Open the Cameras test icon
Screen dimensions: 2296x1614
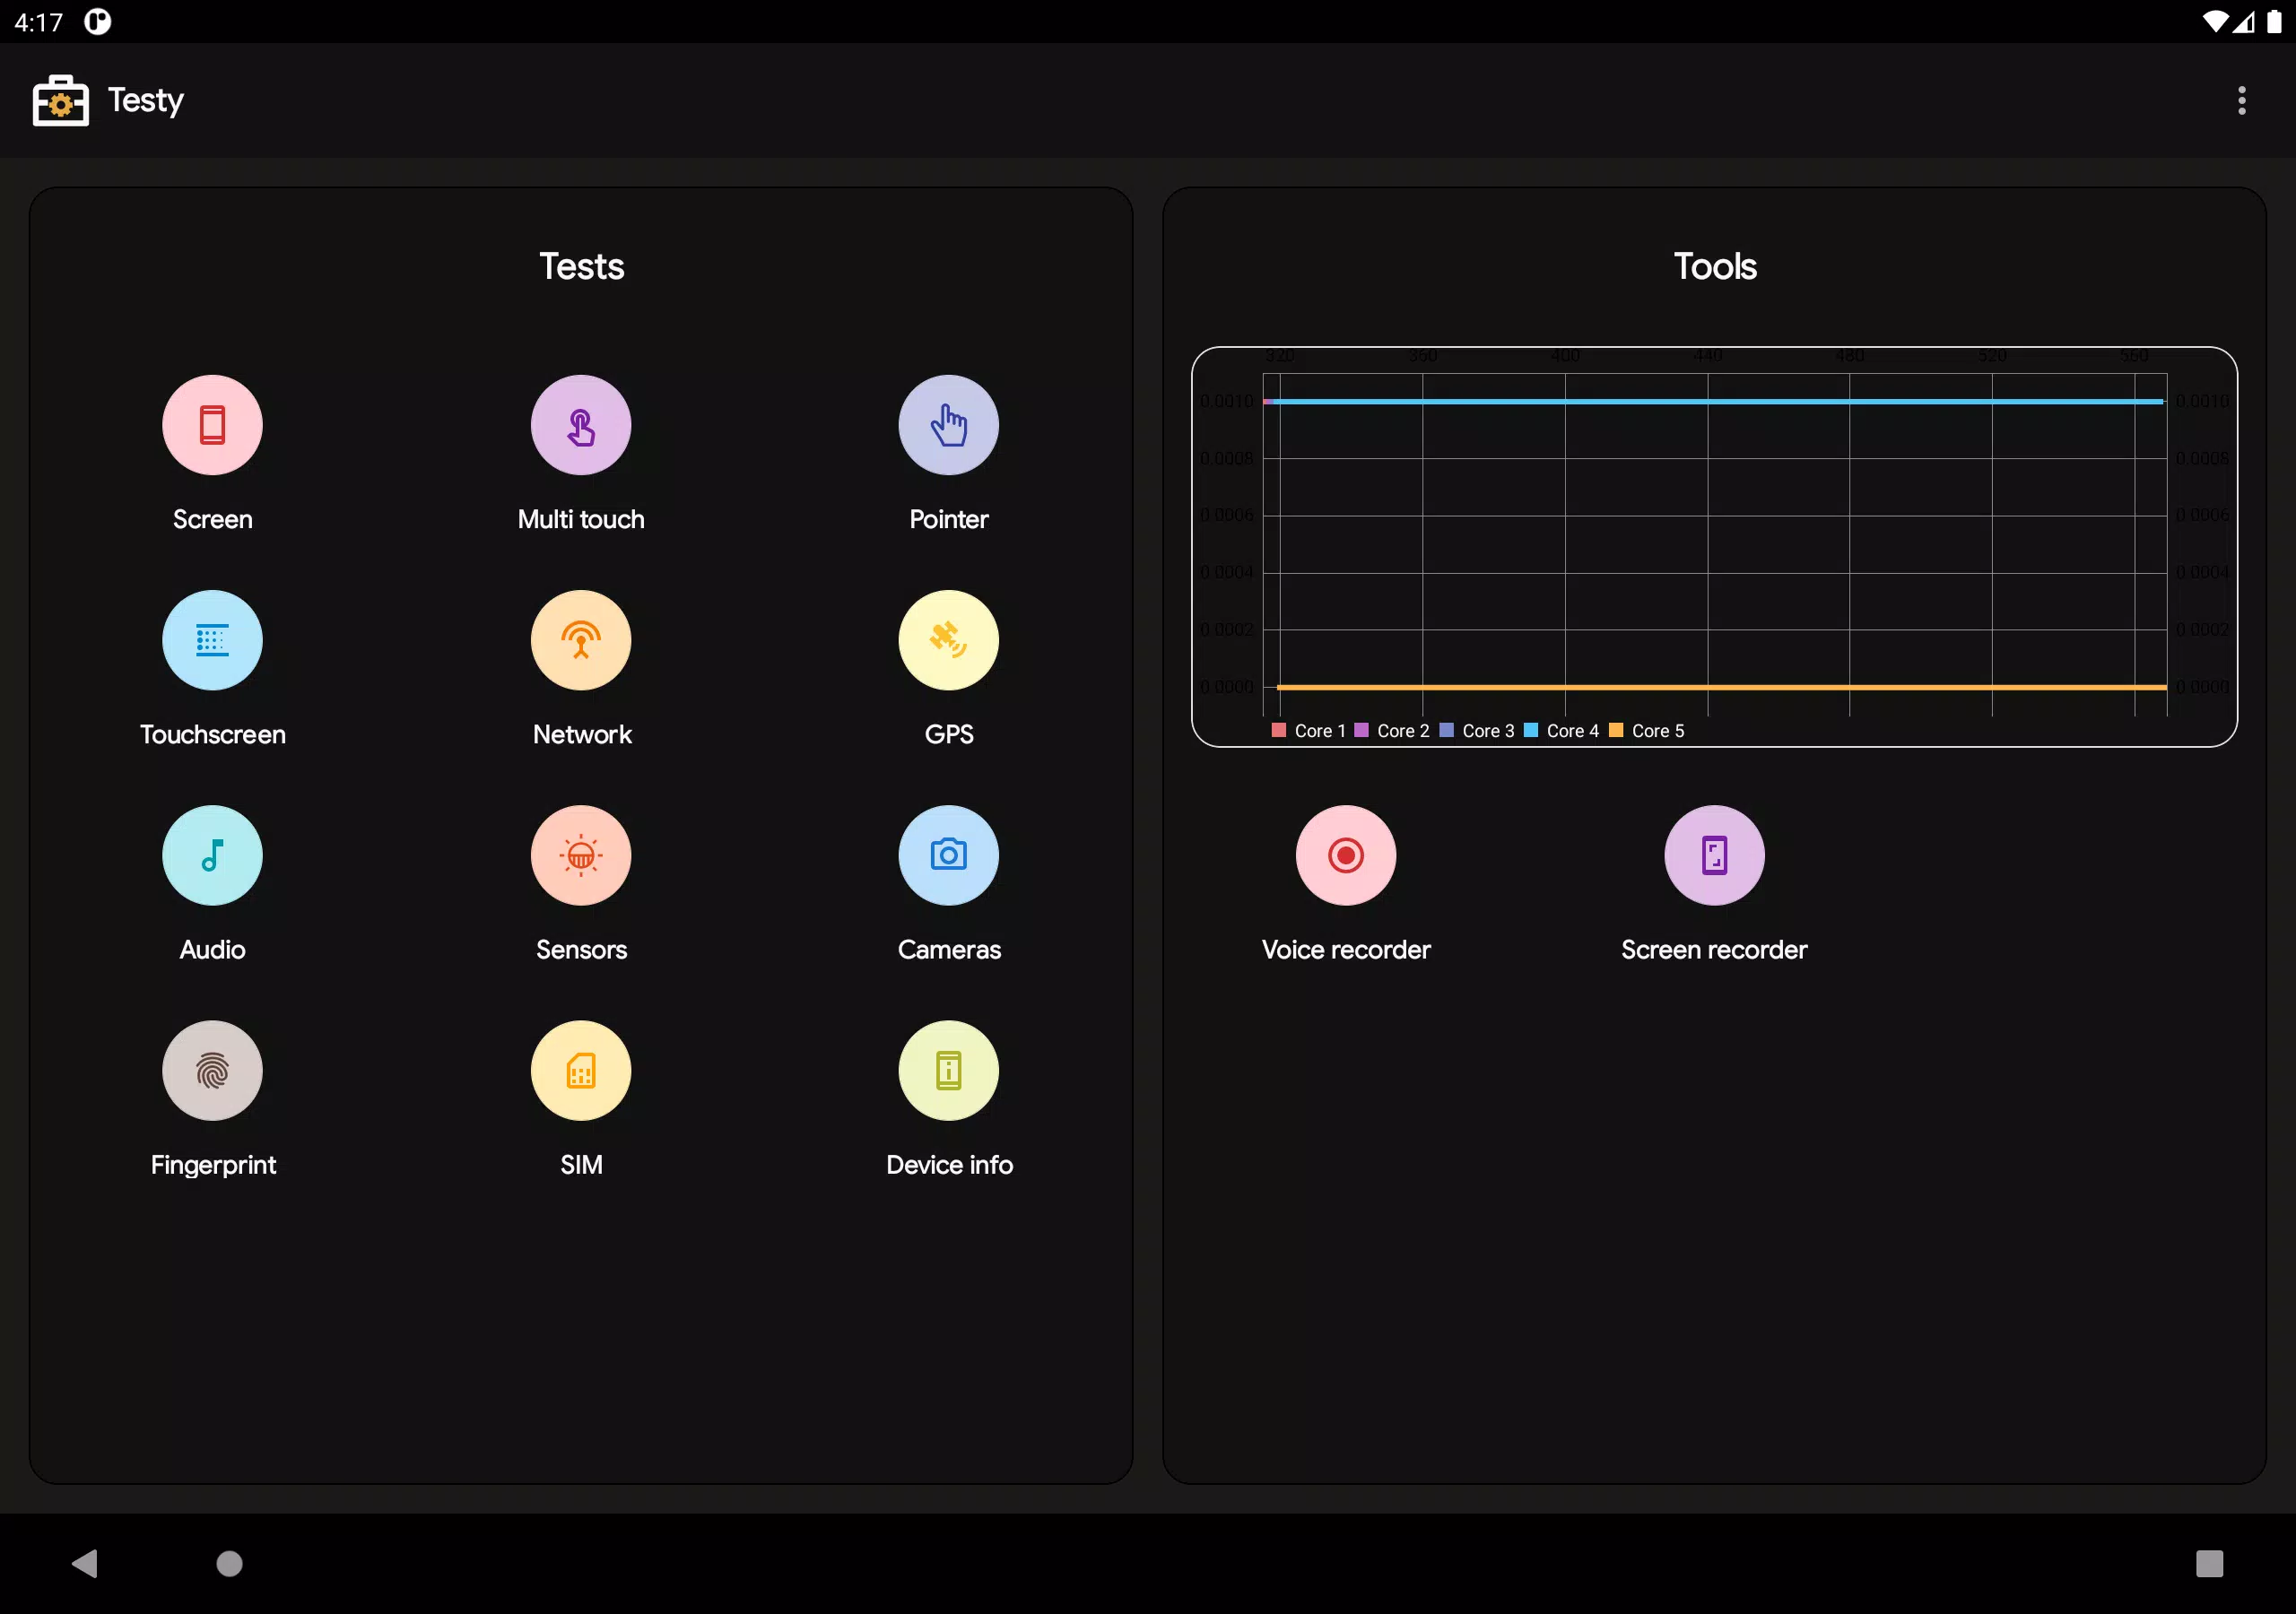948,855
